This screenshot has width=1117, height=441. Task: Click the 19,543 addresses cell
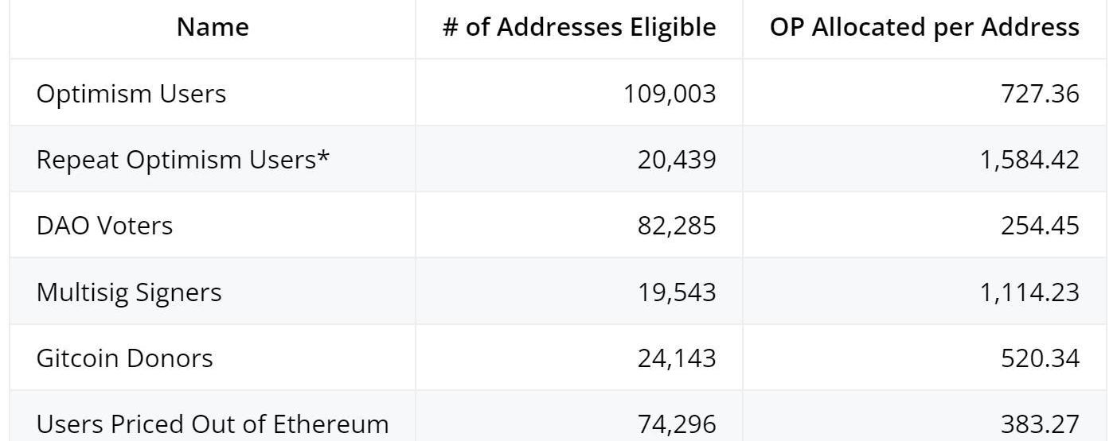click(677, 292)
